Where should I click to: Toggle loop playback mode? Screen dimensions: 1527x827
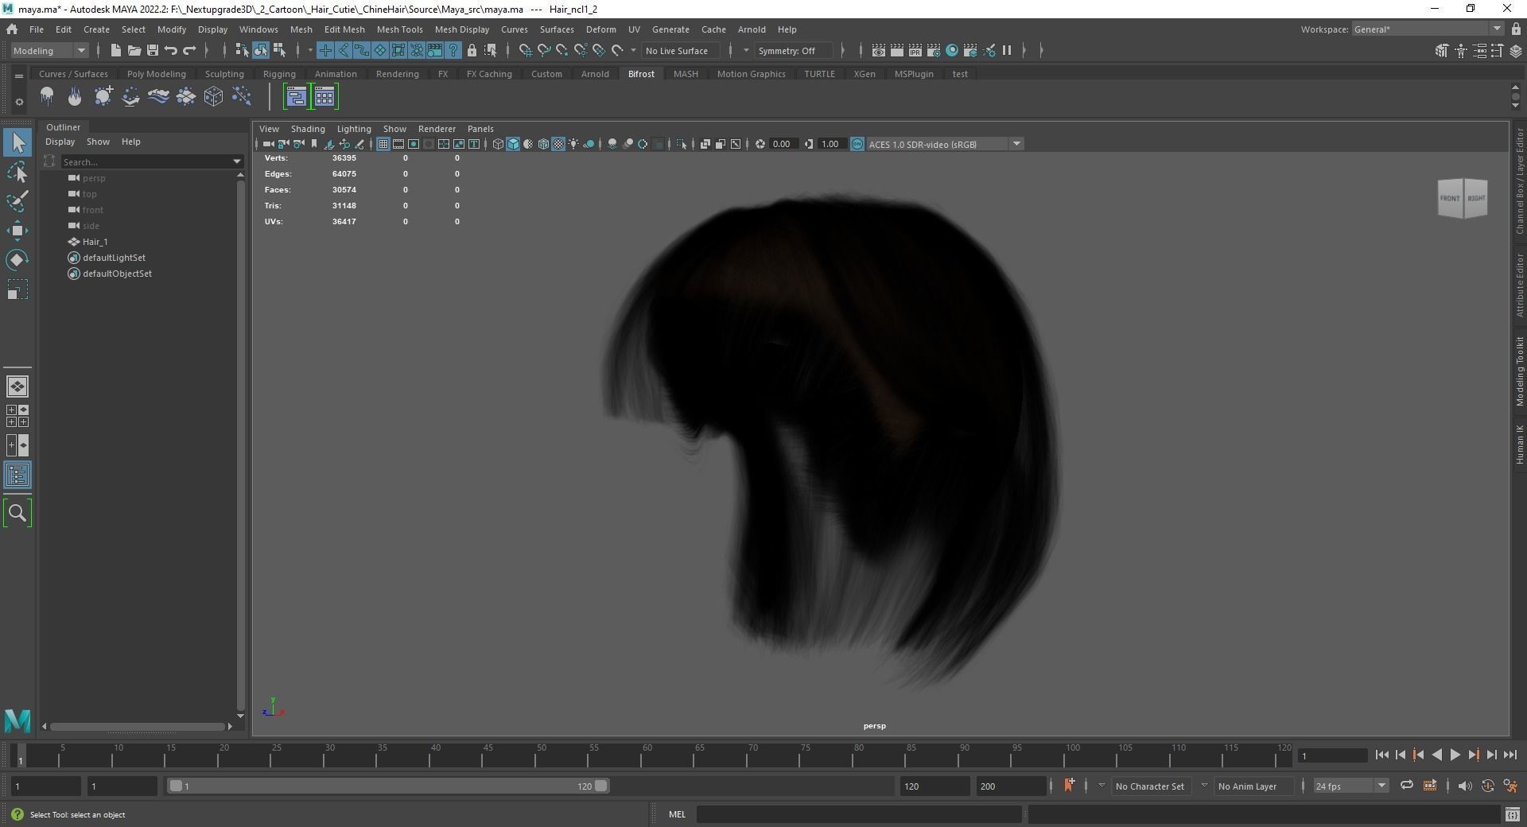(x=1406, y=786)
